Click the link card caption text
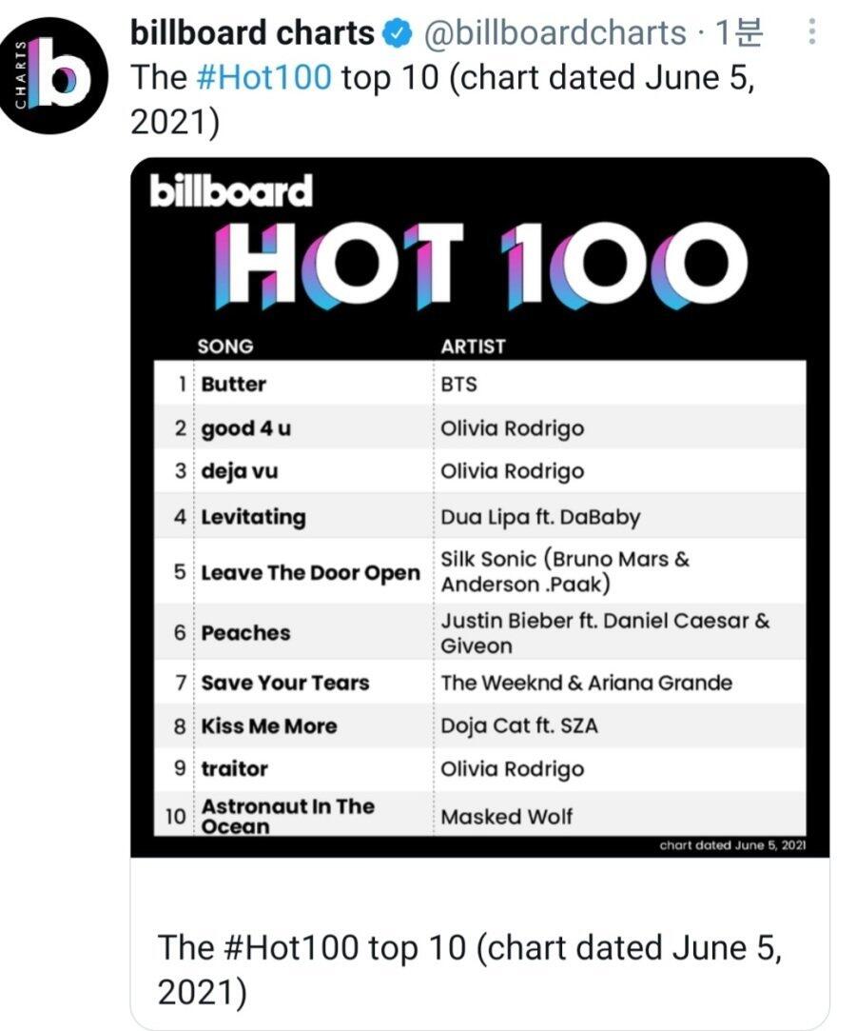The image size is (856, 1031). click(469, 969)
